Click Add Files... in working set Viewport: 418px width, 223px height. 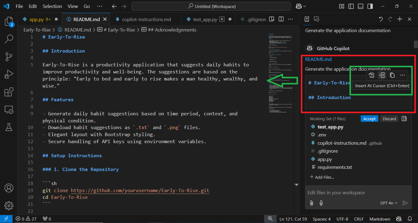(322, 177)
